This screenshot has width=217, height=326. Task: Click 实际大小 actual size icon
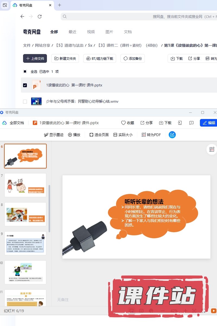tap(115, 135)
